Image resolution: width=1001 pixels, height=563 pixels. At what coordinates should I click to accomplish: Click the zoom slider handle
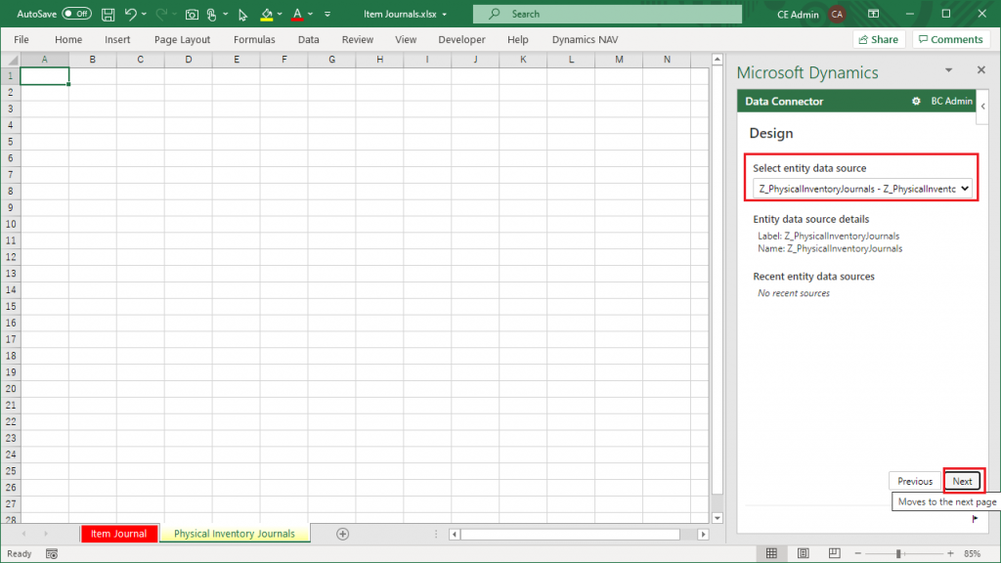[x=898, y=554]
